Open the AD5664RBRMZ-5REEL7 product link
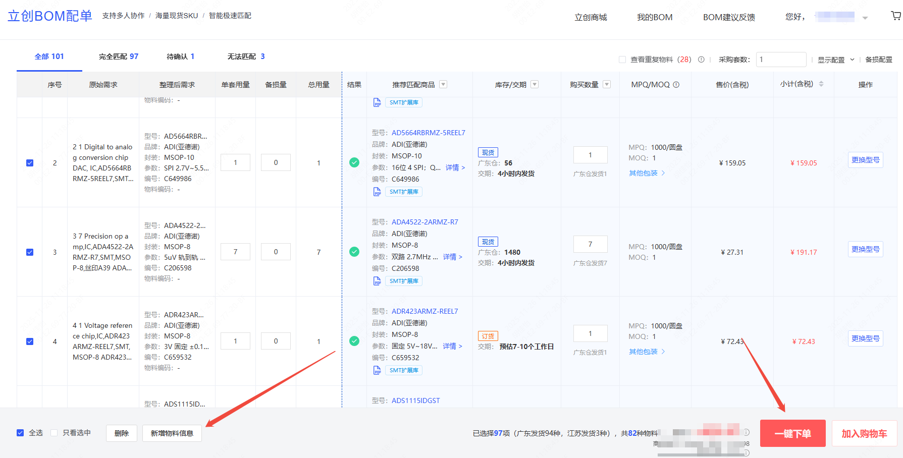903x458 pixels. [428, 133]
